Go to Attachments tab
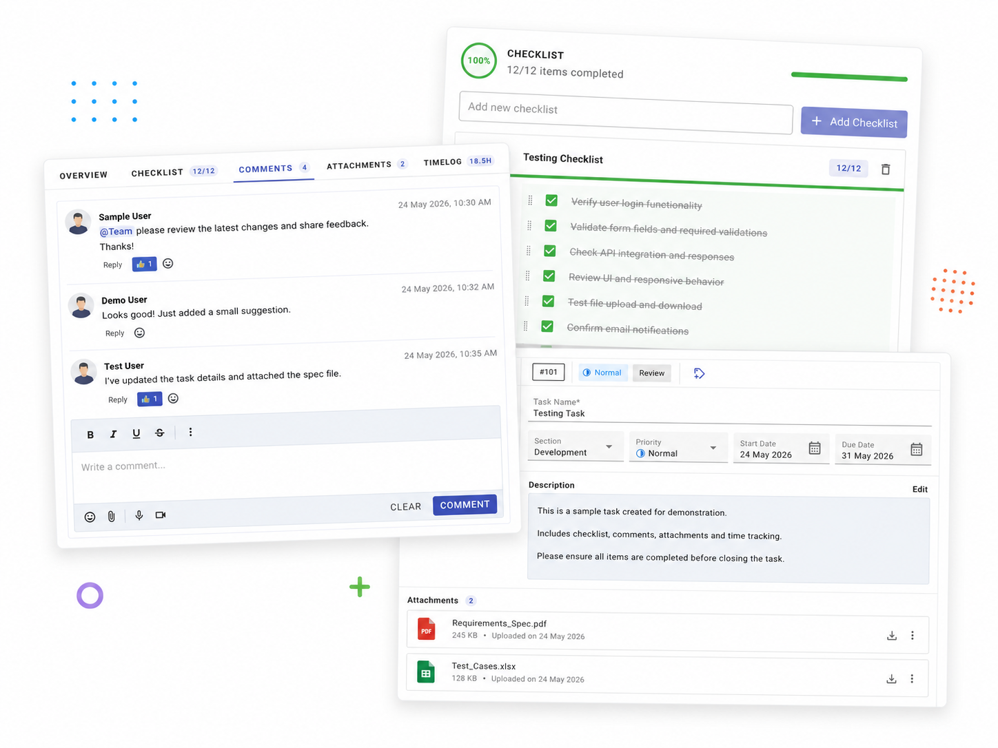Image resolution: width=998 pixels, height=748 pixels. click(367, 165)
